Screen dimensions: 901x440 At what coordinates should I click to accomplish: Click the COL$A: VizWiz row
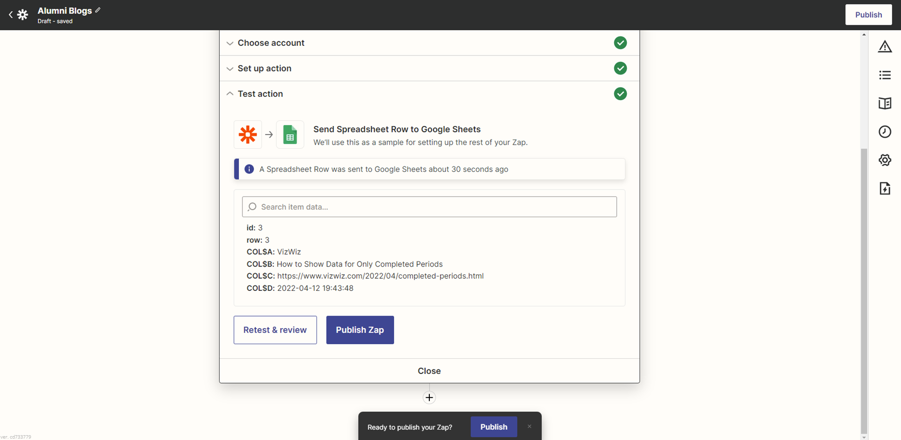pos(274,252)
